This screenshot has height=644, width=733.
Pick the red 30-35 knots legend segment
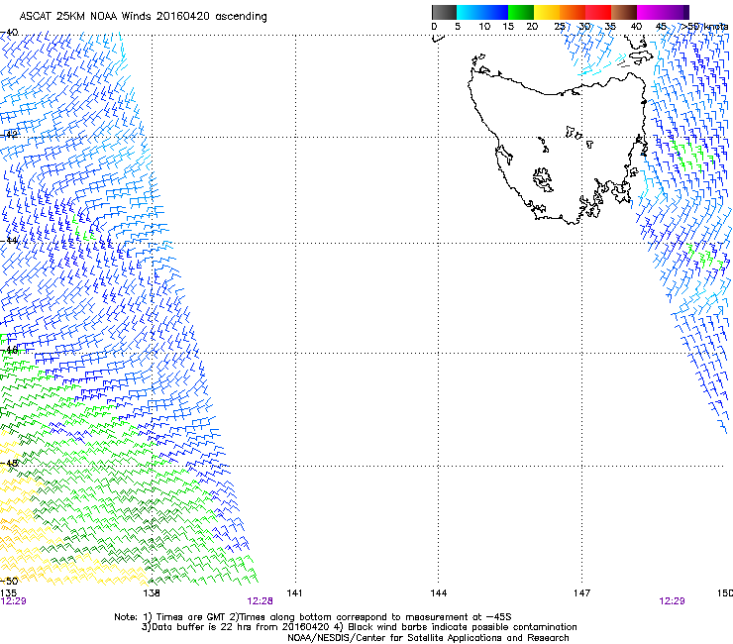pos(598,12)
